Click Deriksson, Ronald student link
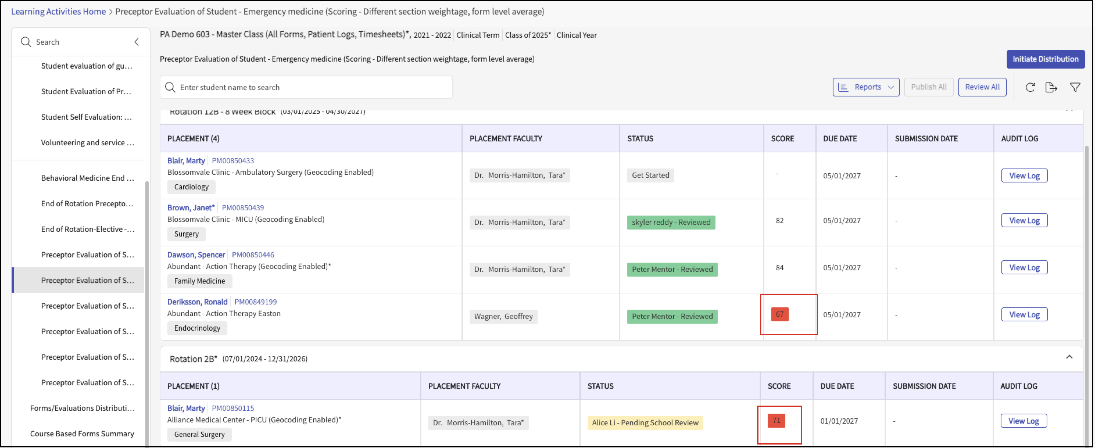Image resolution: width=1095 pixels, height=448 pixels. [x=197, y=302]
